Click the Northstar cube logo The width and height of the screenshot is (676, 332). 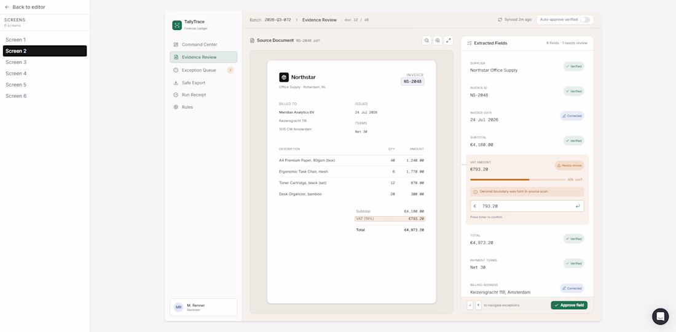point(284,77)
